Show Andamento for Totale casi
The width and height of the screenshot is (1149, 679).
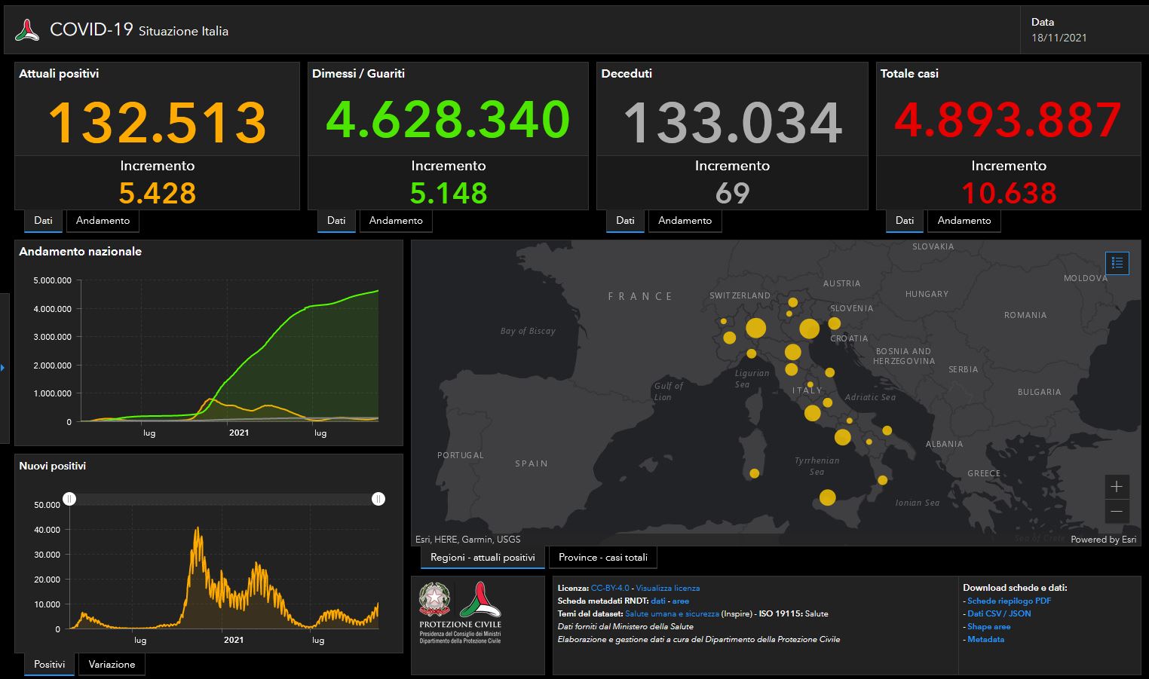(964, 221)
